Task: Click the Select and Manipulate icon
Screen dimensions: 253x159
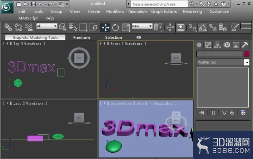Action: pos(170,27)
